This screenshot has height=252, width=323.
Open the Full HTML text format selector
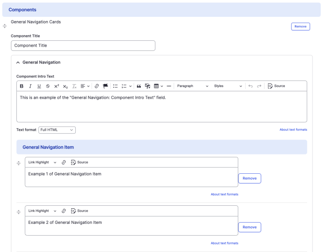pyautogui.click(x=57, y=130)
